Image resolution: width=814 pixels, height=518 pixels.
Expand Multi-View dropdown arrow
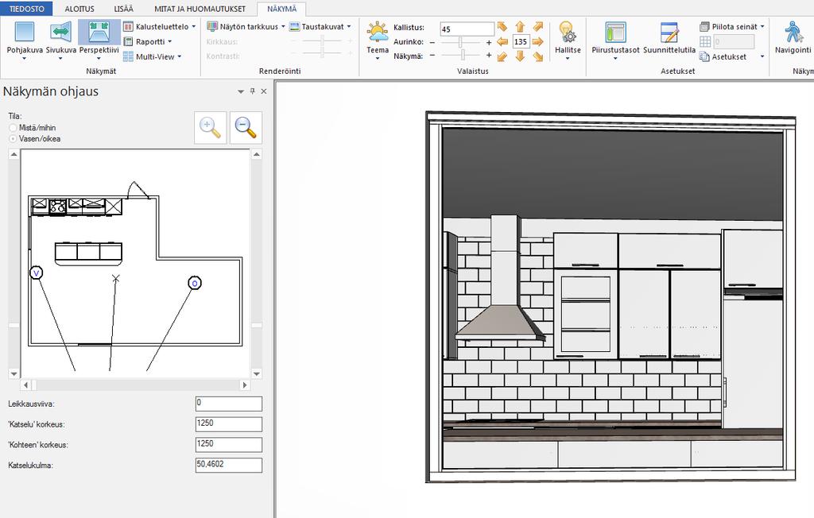tap(180, 56)
